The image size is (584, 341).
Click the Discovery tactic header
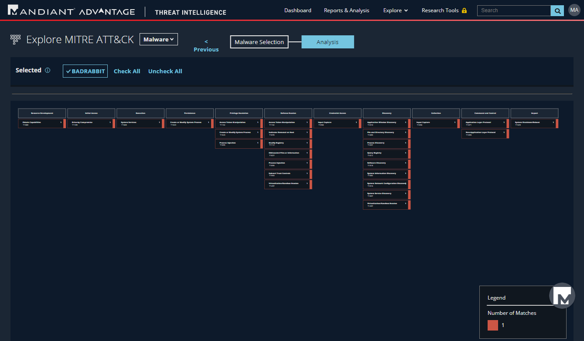point(387,113)
